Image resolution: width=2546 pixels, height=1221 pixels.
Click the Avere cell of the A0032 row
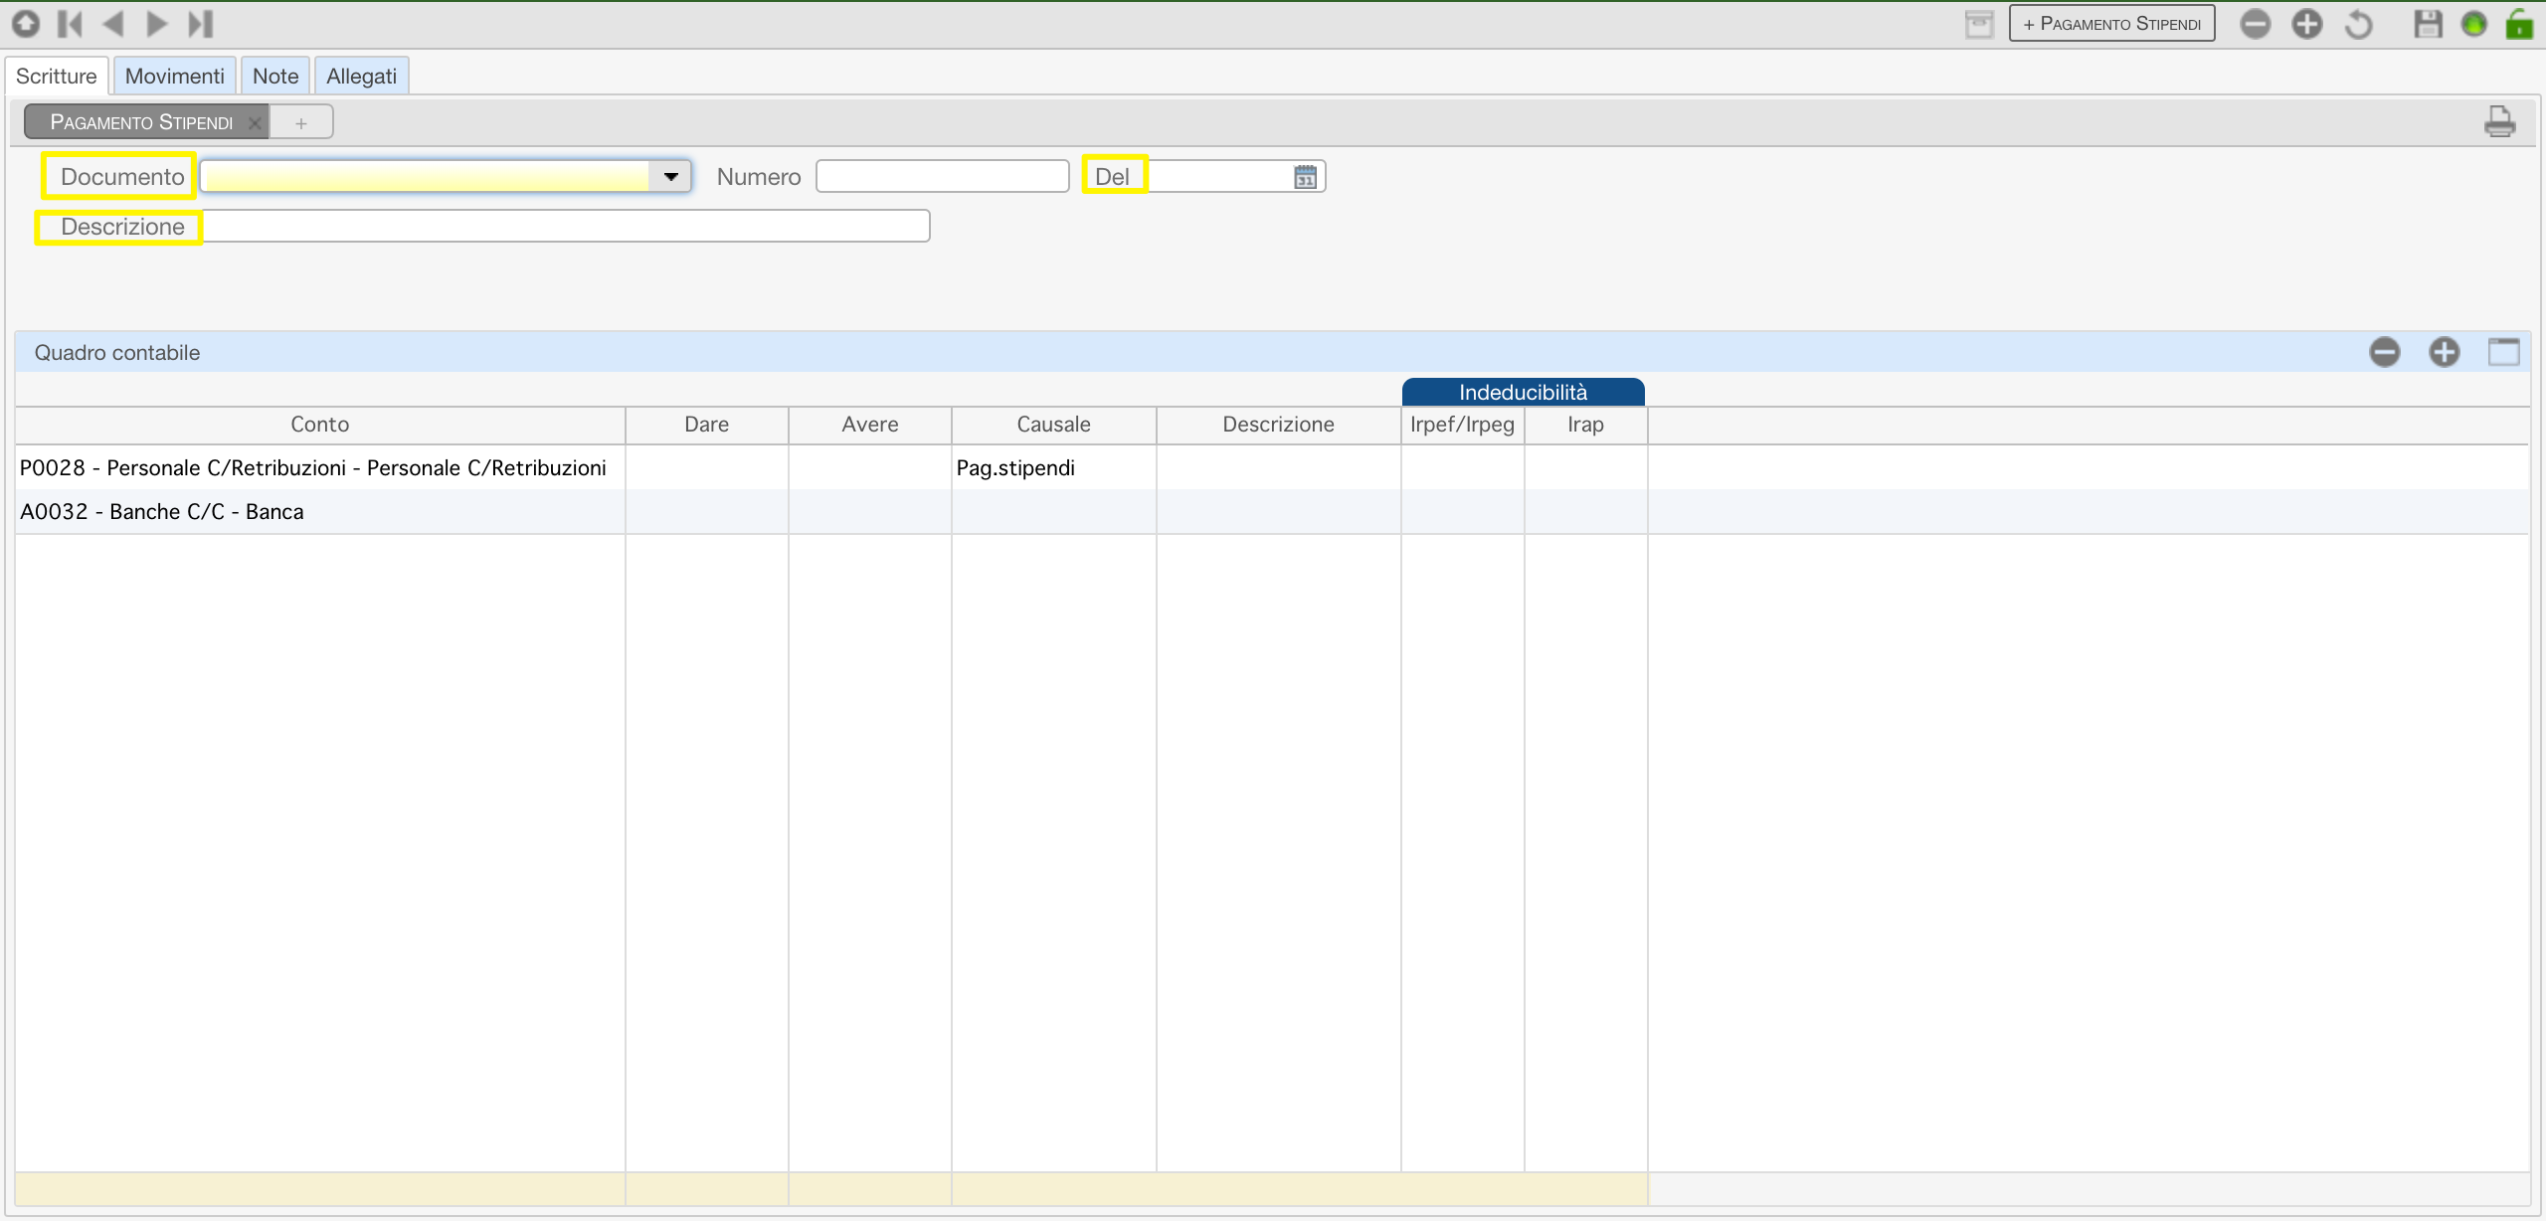click(x=870, y=511)
